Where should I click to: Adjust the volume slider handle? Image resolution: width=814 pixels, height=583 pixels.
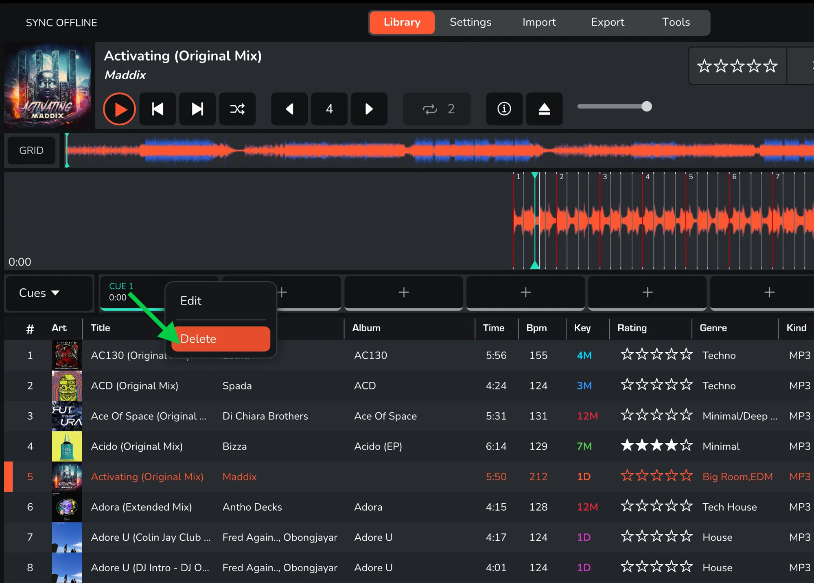[x=646, y=107]
